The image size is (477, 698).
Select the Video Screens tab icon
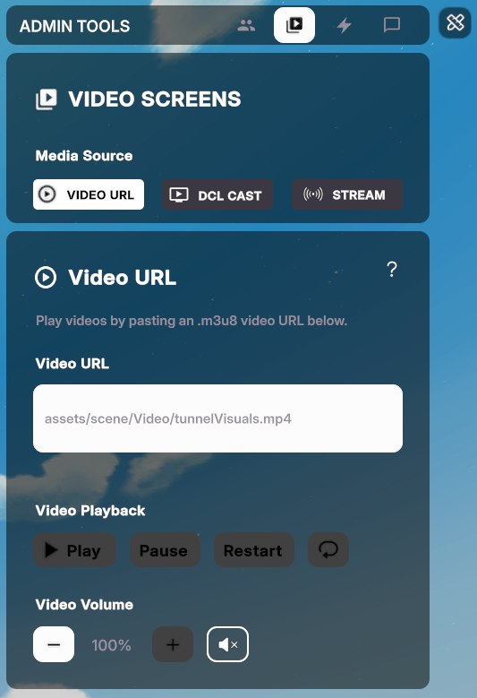tap(294, 25)
